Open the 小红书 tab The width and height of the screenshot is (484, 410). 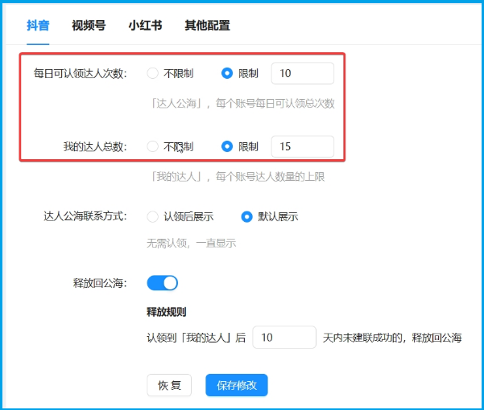pos(146,25)
